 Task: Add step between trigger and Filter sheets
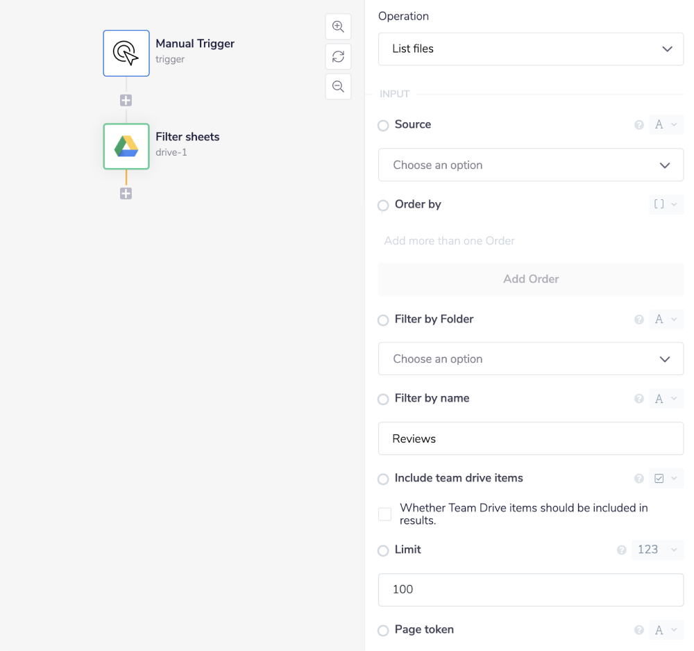click(126, 101)
